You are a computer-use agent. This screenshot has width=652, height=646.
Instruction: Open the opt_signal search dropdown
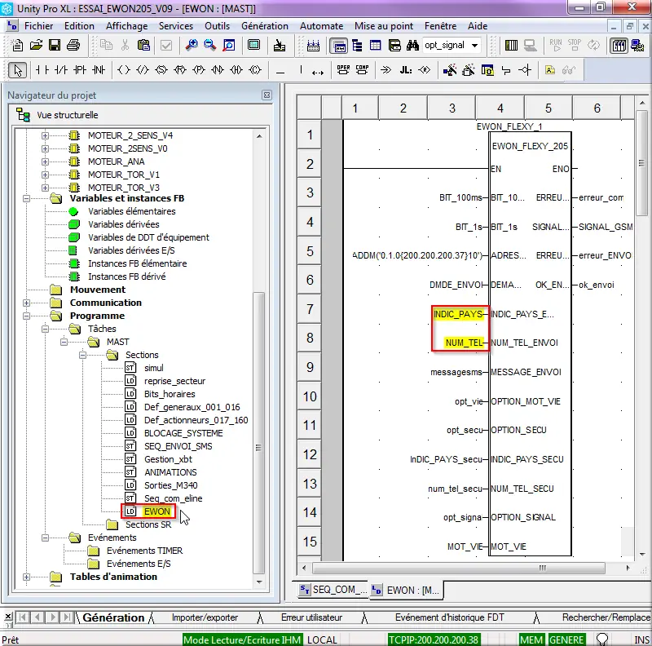tap(475, 45)
